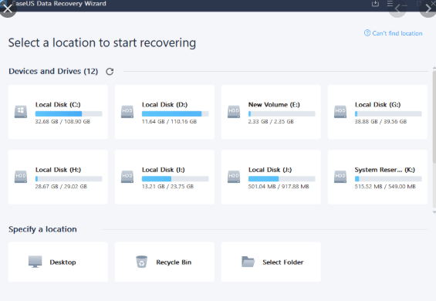
Task: Choose Desktop as recovery location
Action: point(58,262)
